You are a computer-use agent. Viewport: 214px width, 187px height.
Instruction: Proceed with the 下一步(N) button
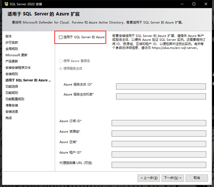[173, 178]
